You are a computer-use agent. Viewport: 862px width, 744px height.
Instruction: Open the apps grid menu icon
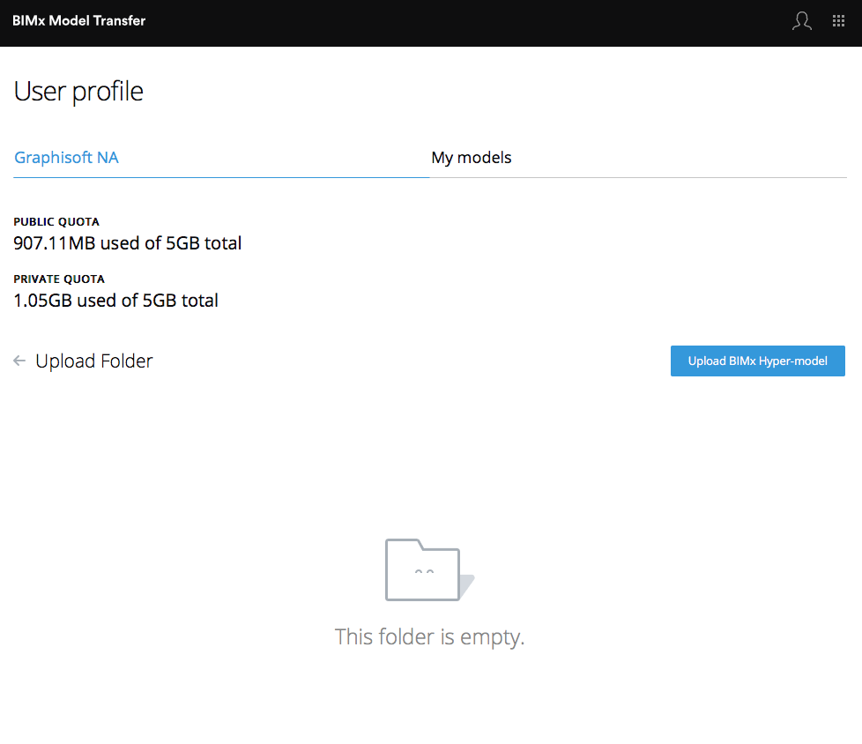[x=838, y=21]
